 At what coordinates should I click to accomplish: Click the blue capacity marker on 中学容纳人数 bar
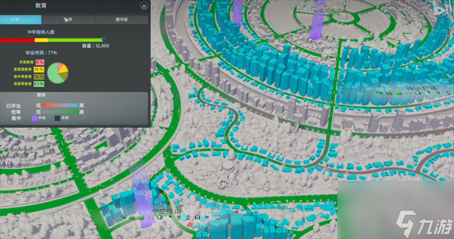103,40
